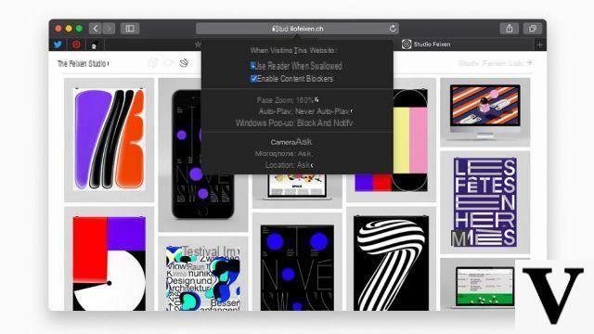
Task: Open the Les Fêtes En Hermès poster thumbnail
Action: point(484,202)
